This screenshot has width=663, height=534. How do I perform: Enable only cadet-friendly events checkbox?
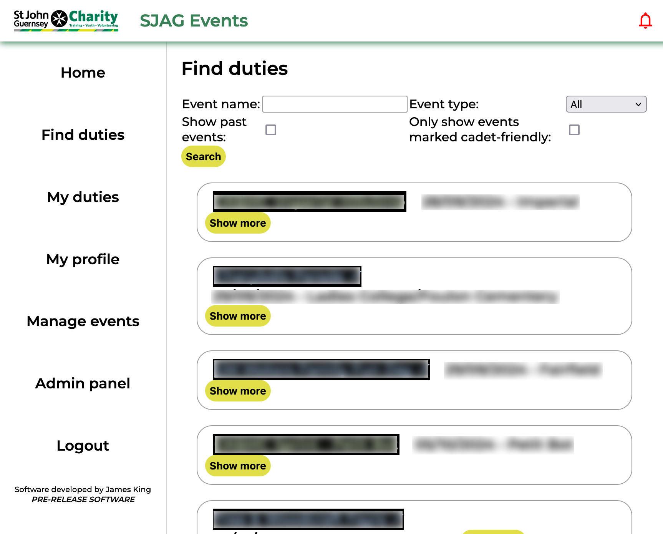point(574,130)
